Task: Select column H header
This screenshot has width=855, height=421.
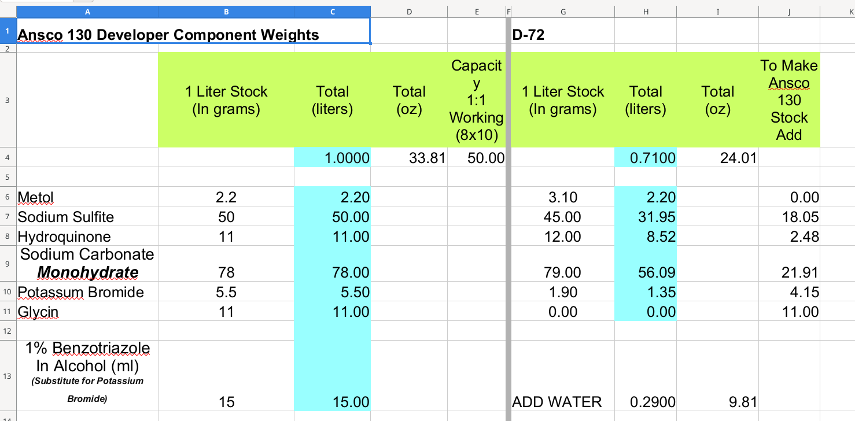Action: pyautogui.click(x=646, y=12)
